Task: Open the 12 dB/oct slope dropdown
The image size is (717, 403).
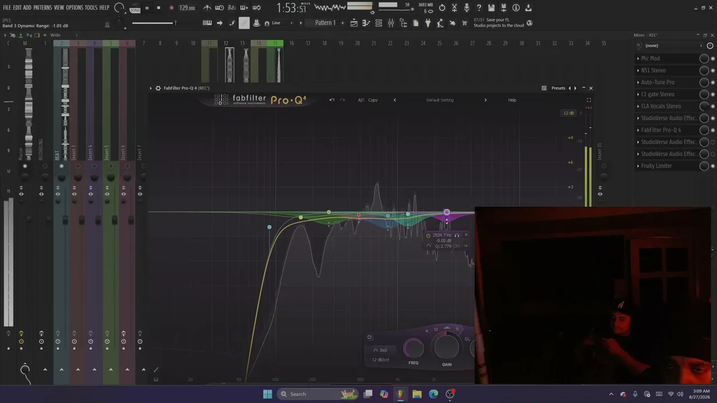Action: tap(380, 359)
